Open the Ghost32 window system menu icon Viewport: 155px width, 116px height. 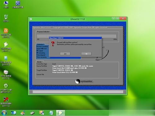click(x=31, y=19)
